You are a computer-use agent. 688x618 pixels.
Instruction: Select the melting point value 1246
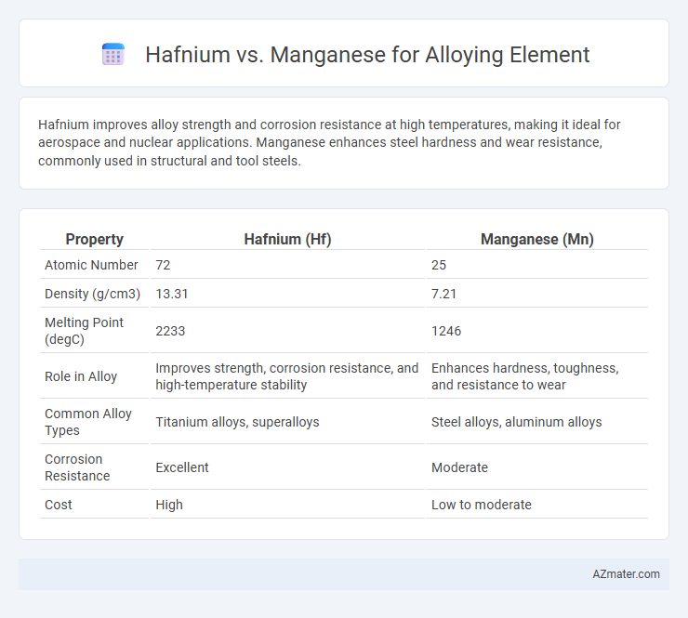pos(446,331)
